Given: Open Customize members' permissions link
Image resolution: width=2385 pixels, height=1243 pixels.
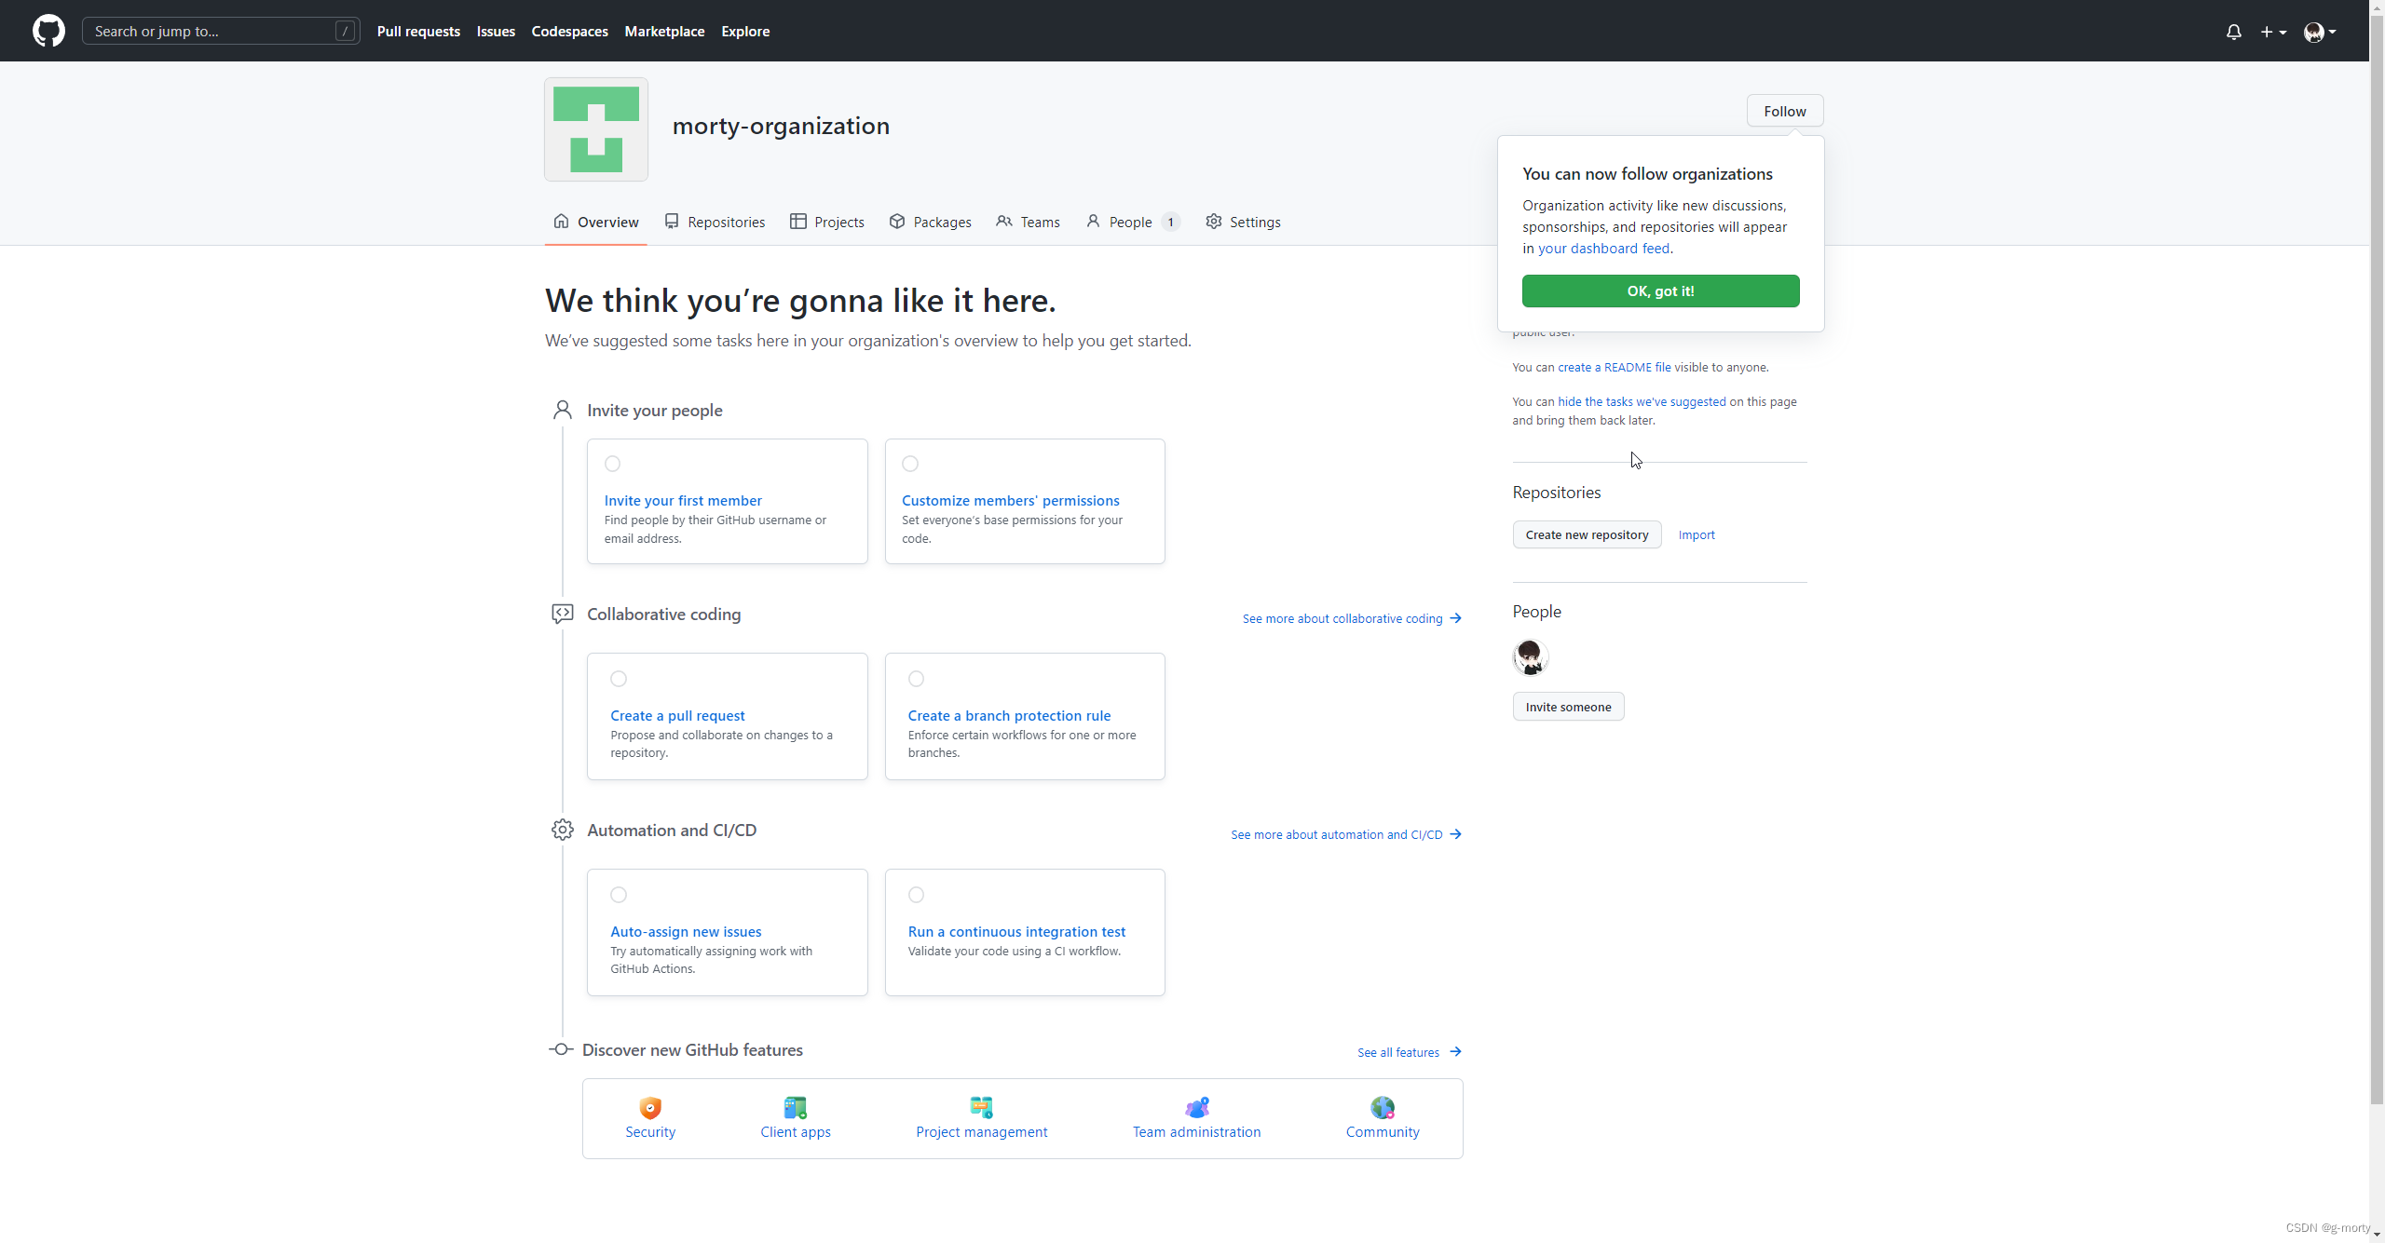Looking at the screenshot, I should [1011, 501].
